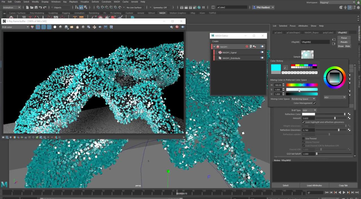Save the rendered image from frame buffer
This screenshot has height=199, width=361.
point(66,27)
